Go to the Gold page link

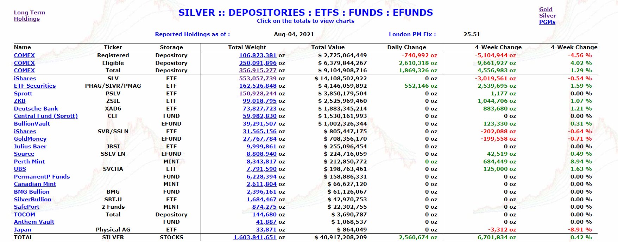pos(546,9)
